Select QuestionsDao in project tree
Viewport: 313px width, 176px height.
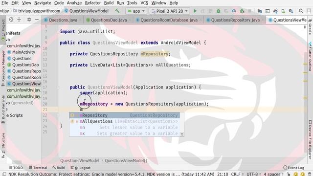(25, 65)
